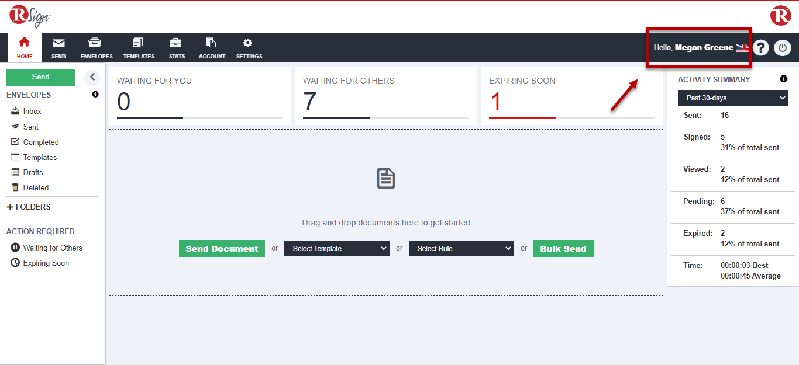Click the Envelopes info icon in sidebar
This screenshot has height=365, width=799.
95,95
